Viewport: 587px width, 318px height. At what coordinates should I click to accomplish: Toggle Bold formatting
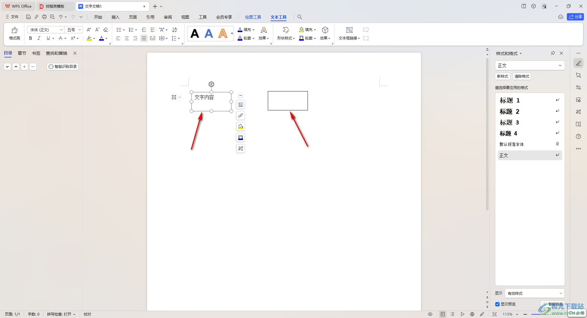point(30,38)
